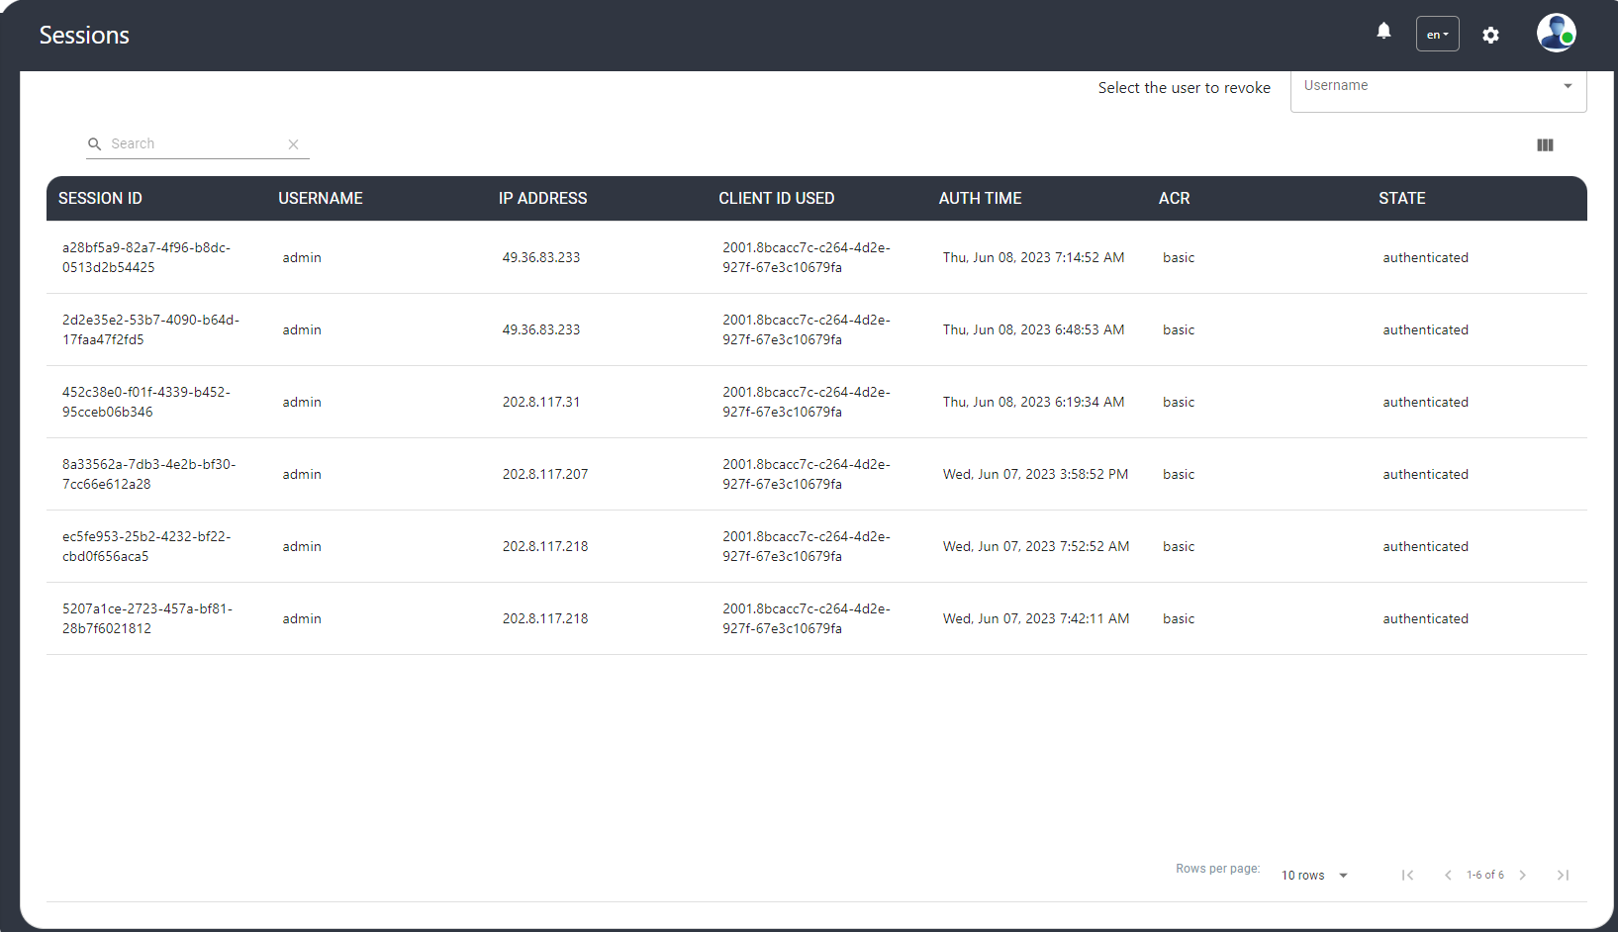The image size is (1618, 932).
Task: Sort by STATE column header
Action: (1401, 199)
